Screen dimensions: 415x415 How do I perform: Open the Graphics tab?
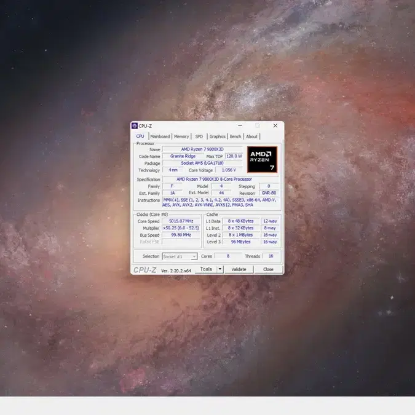tap(217, 136)
